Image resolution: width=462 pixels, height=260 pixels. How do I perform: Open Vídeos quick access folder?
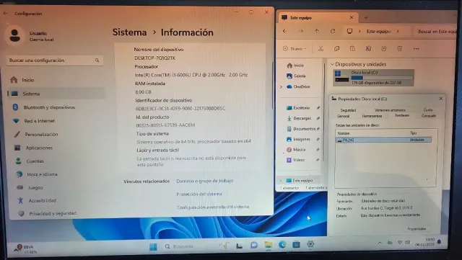click(295, 160)
